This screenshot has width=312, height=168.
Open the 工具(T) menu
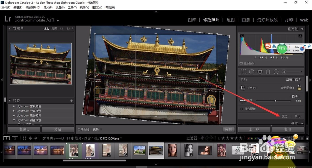coord(72,7)
